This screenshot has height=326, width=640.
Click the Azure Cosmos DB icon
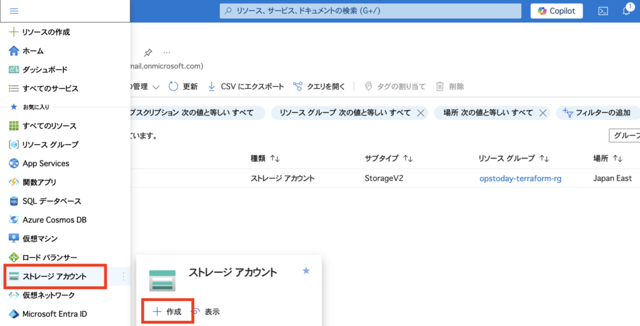14,220
